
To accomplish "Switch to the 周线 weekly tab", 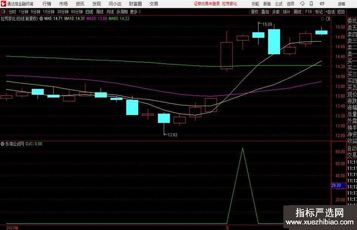I will (100, 12).
